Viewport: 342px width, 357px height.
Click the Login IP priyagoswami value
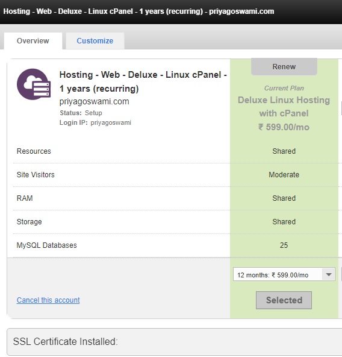point(111,122)
